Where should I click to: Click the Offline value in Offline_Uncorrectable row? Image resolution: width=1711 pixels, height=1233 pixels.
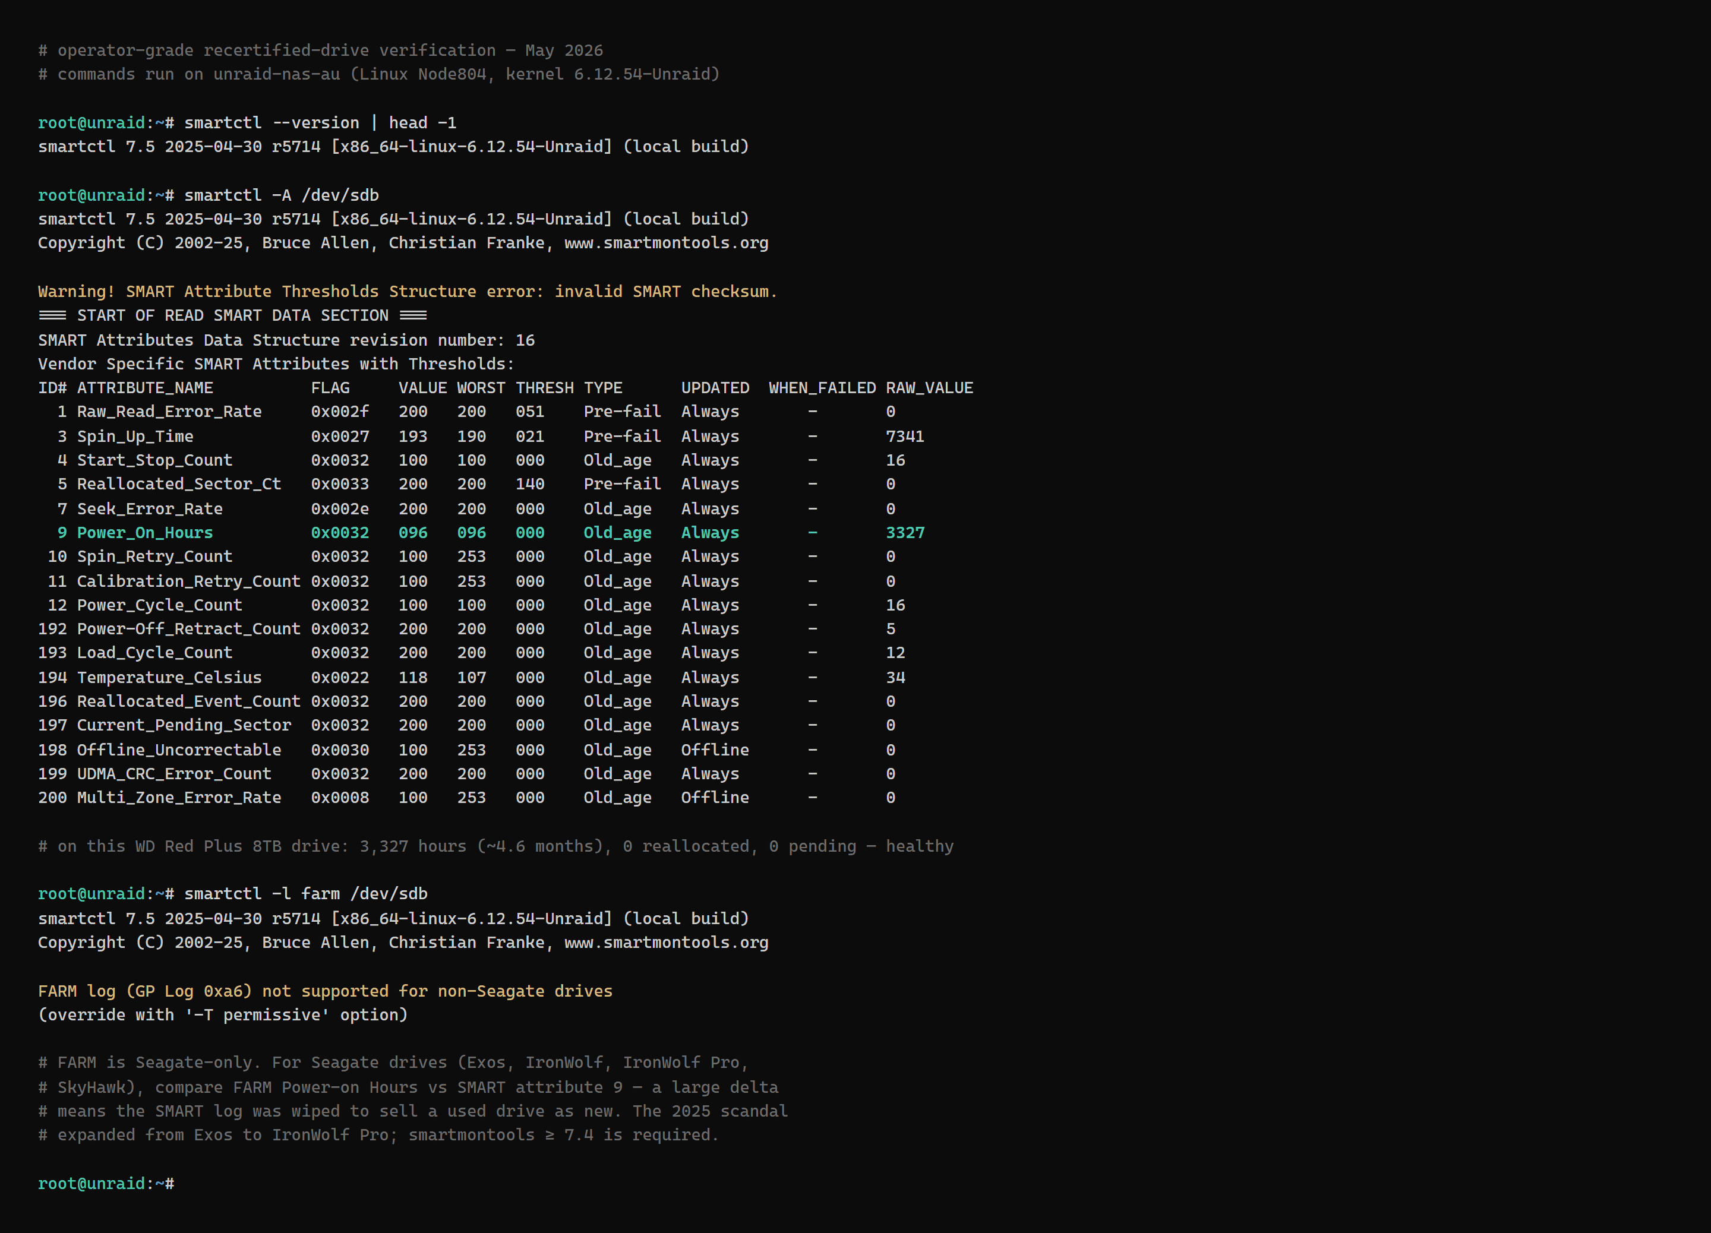[x=715, y=750]
